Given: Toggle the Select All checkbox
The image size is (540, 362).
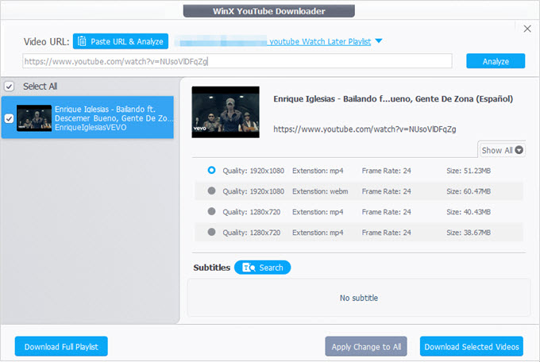Looking at the screenshot, I should pos(10,86).
